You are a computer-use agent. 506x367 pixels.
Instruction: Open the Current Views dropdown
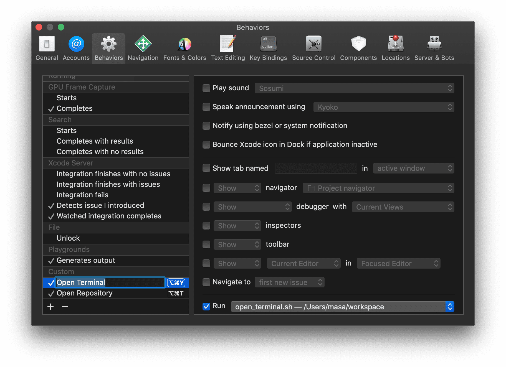(403, 207)
